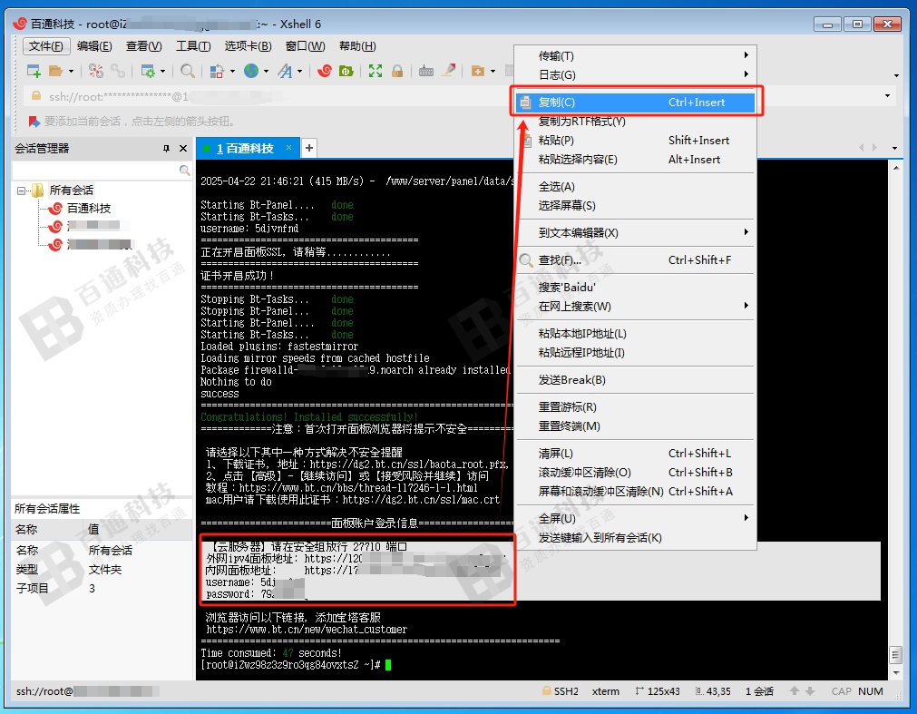Expand the 到文本编辑器(X) submenu arrow
Image resolution: width=917 pixels, height=714 pixels.
(x=746, y=232)
